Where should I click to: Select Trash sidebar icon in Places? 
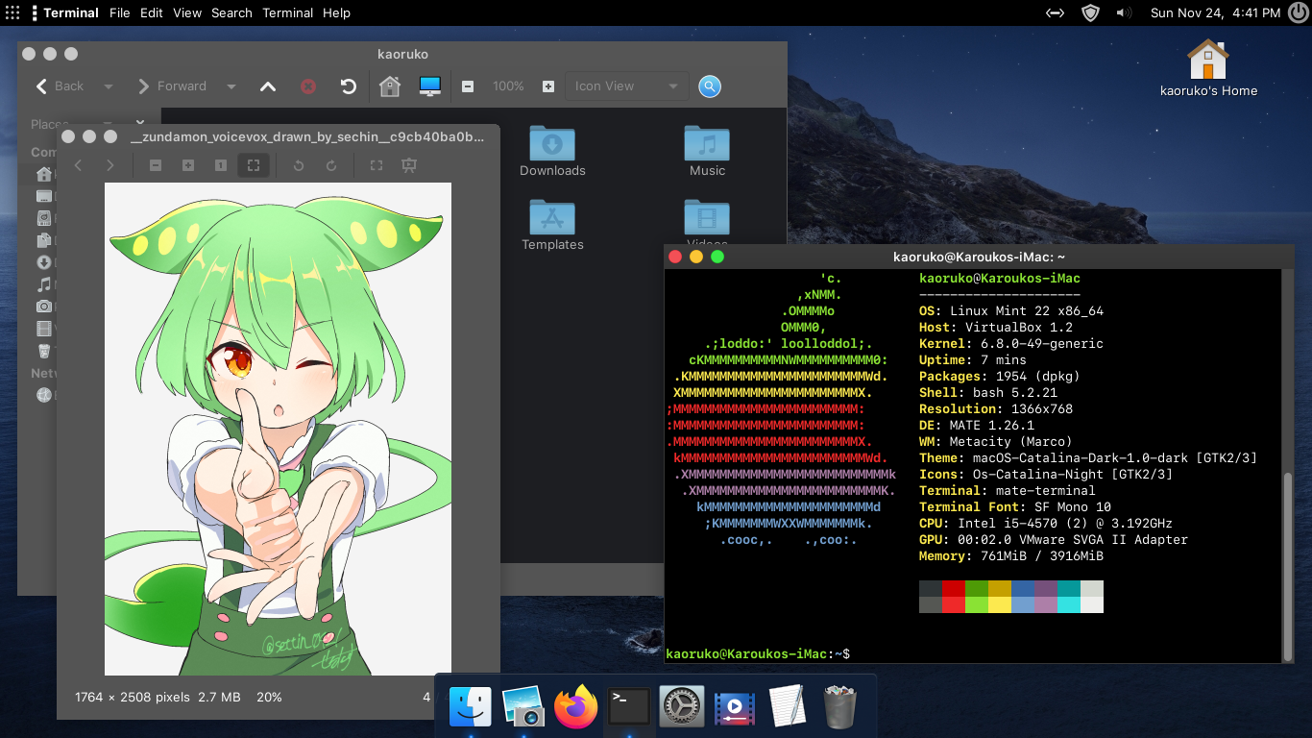click(x=44, y=351)
